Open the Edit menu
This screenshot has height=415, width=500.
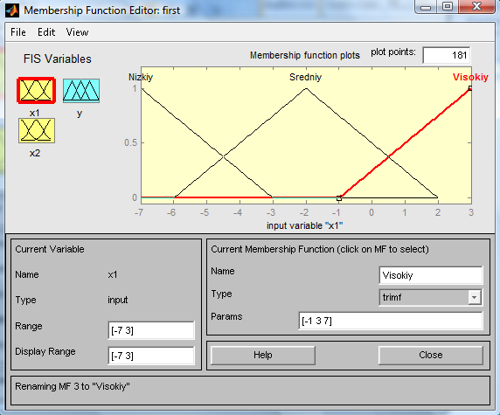coord(46,32)
